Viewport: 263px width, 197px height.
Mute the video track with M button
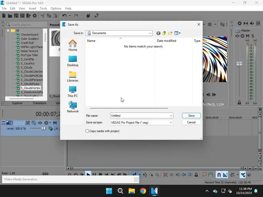55,123
